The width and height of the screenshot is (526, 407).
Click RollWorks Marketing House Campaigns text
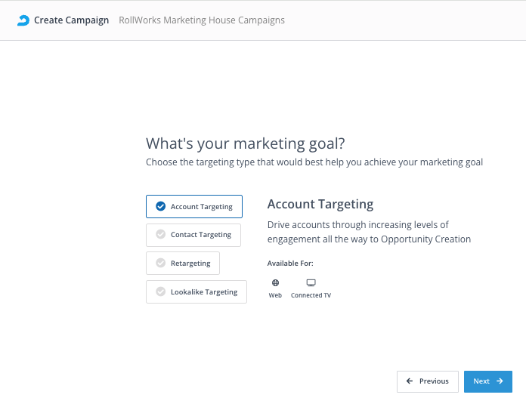point(202,20)
